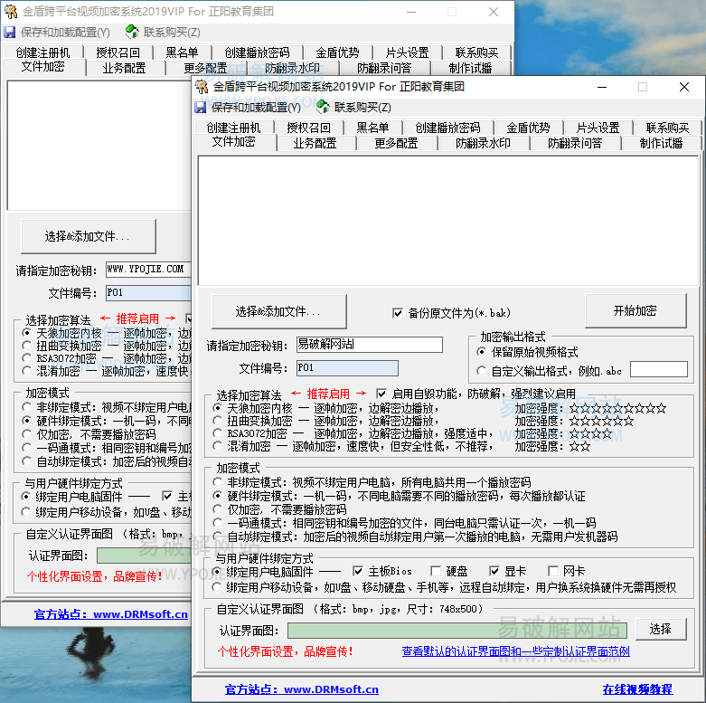This screenshot has height=703, width=706.
Task: Toggle the 显卡 checkbox
Action: coord(494,572)
